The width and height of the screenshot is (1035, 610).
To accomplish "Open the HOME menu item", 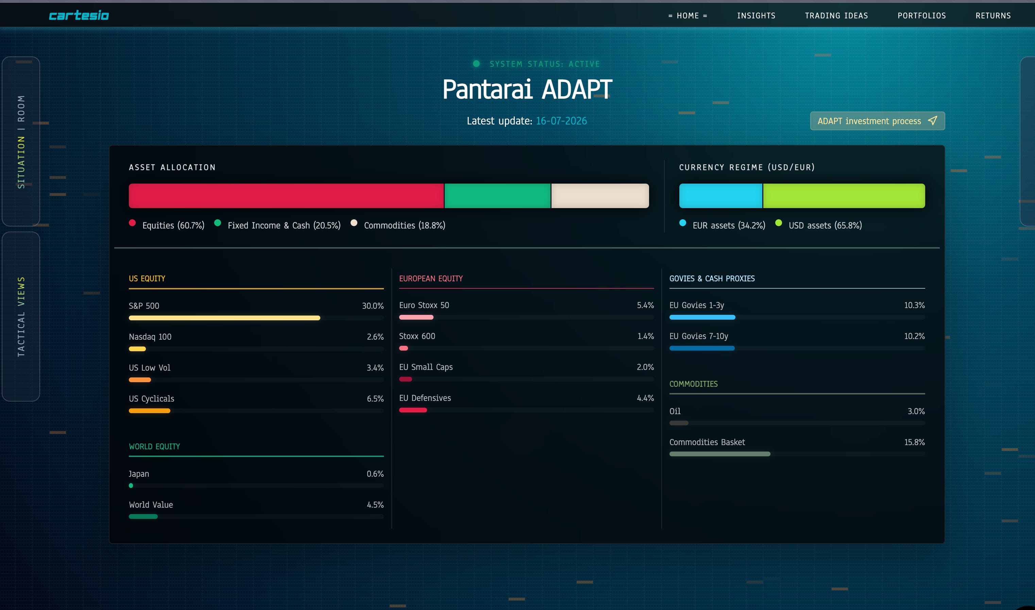I will (x=688, y=16).
